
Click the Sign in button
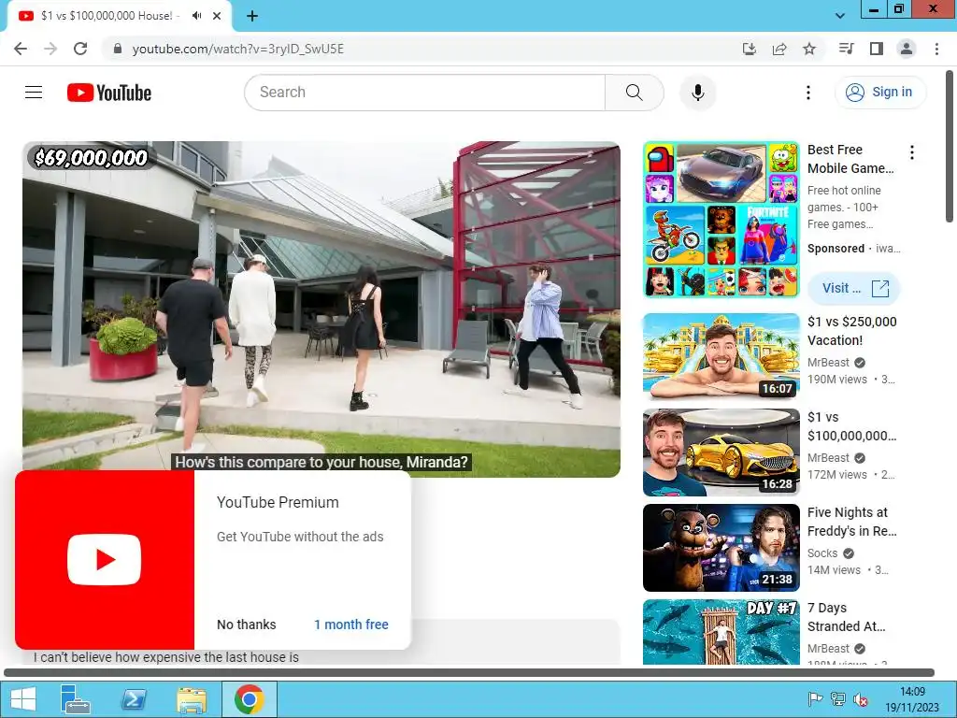[x=880, y=93]
